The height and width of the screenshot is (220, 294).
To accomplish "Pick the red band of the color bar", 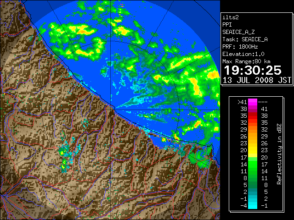I will 253,116.
